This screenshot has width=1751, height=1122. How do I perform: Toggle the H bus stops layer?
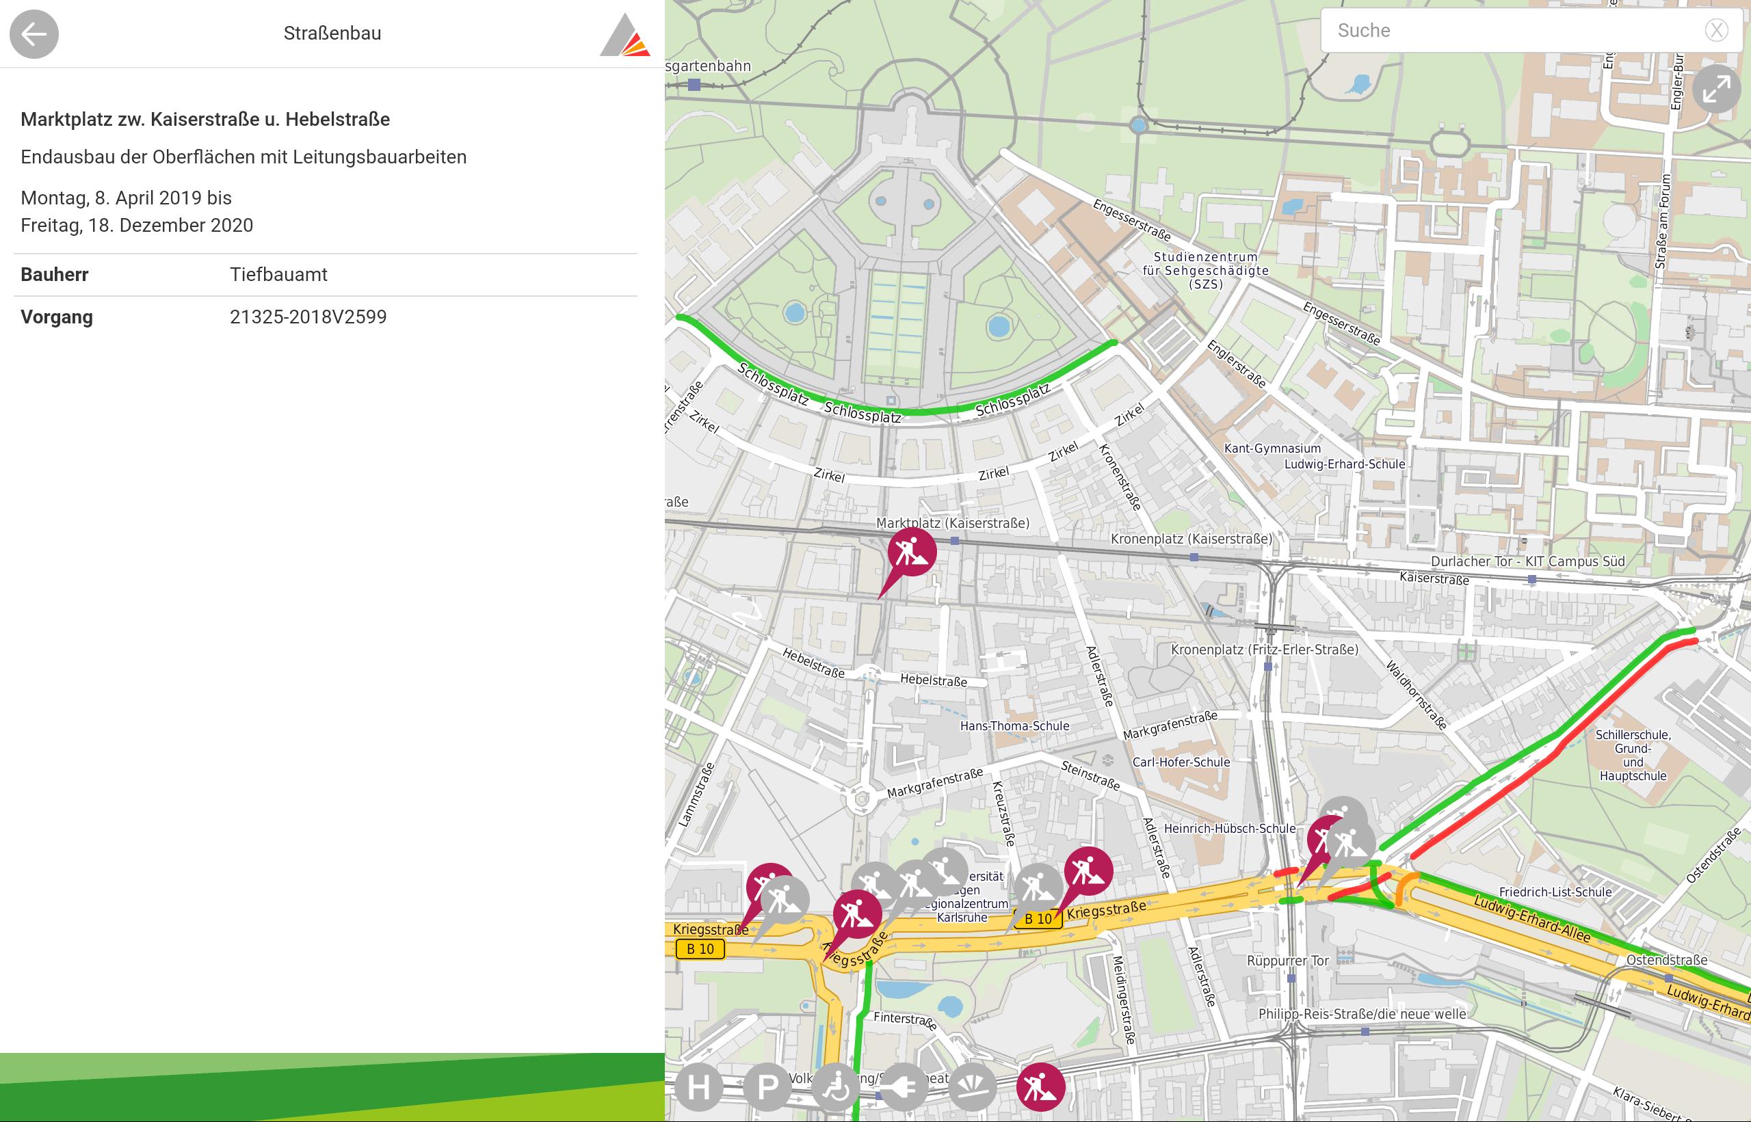point(698,1088)
